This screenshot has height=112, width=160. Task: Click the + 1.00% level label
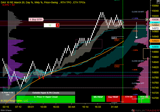click(135, 18)
